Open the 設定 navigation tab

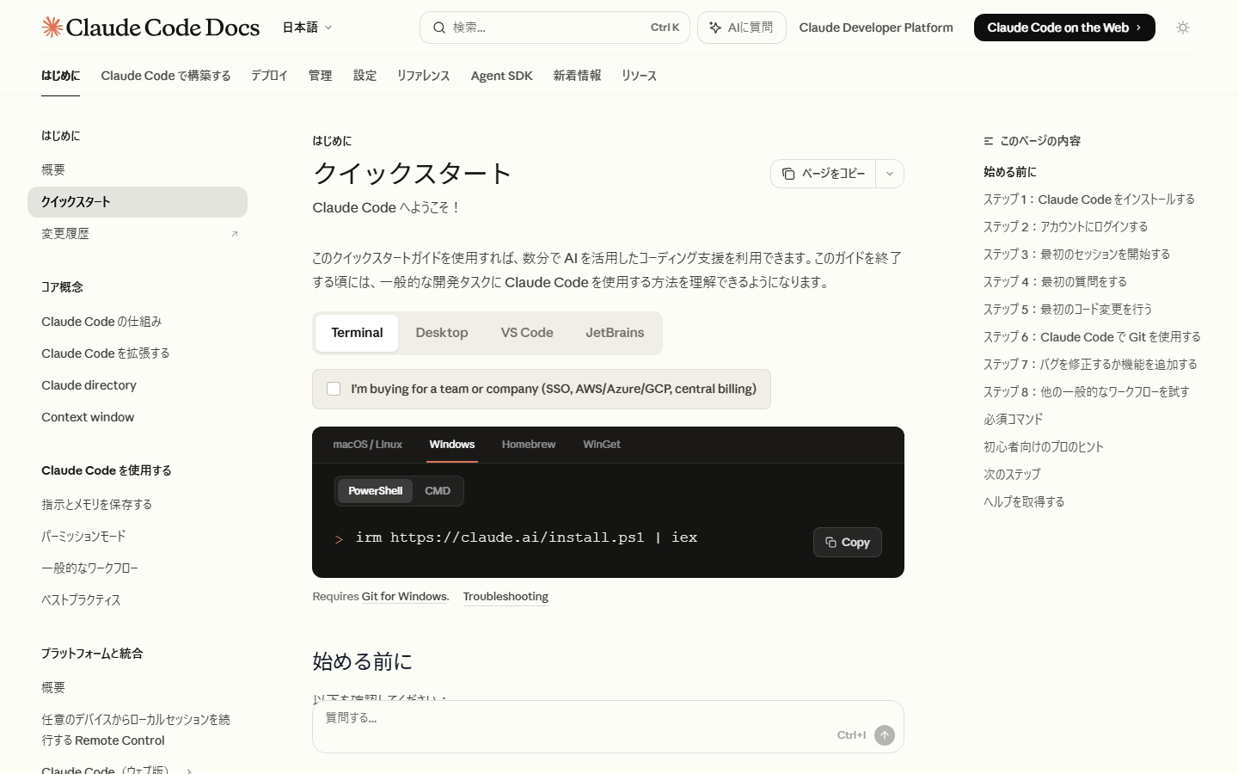point(365,76)
